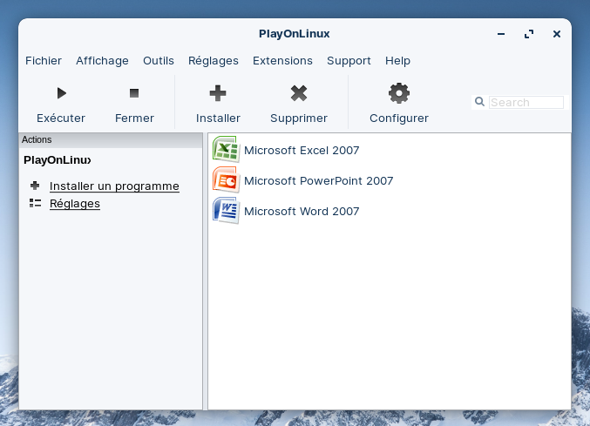
Task: Select the Microsoft Excel 2007 icon
Action: [226, 149]
